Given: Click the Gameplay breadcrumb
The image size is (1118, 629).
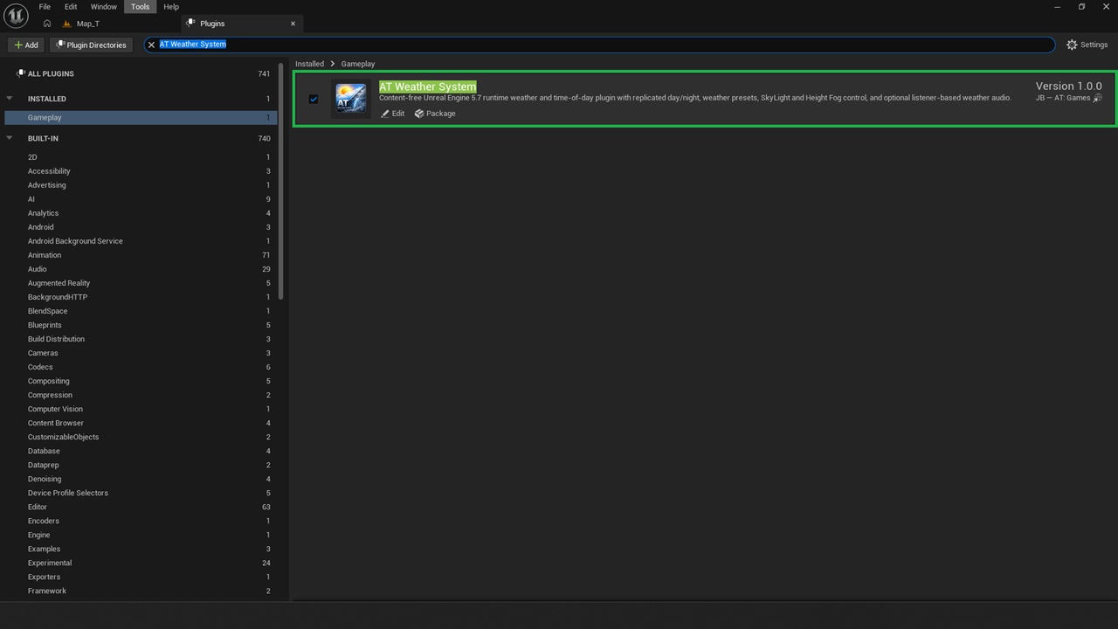Looking at the screenshot, I should (x=358, y=64).
